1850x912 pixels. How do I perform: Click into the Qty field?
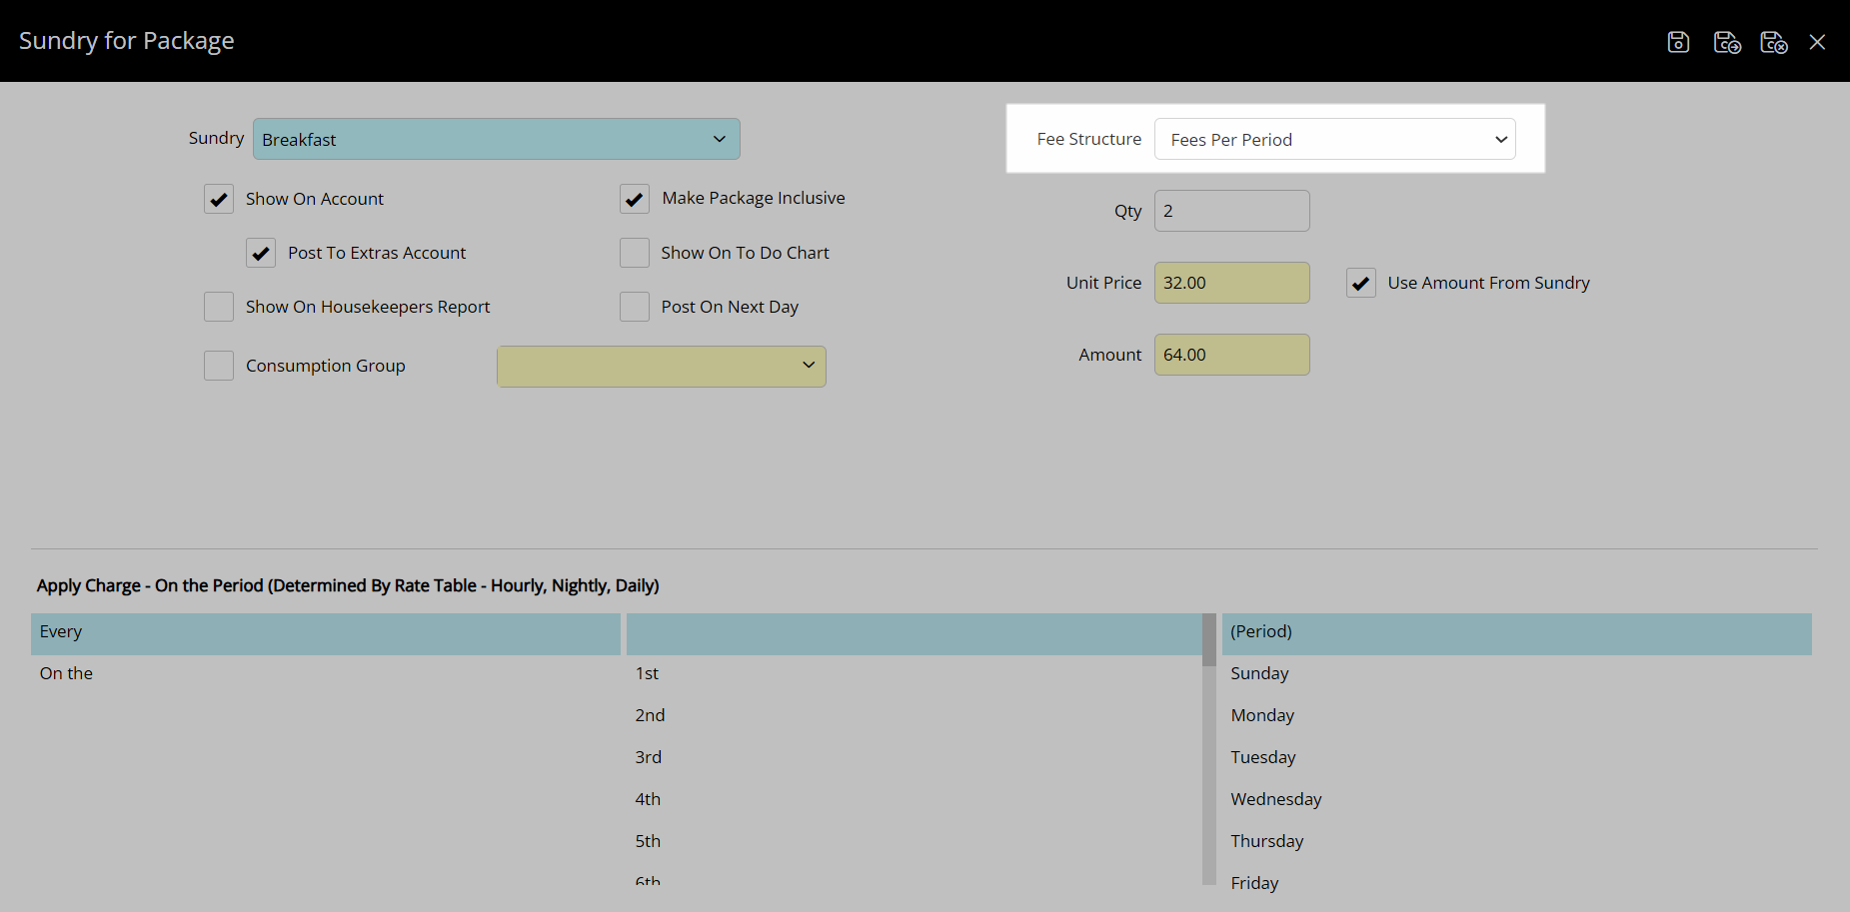[1231, 211]
